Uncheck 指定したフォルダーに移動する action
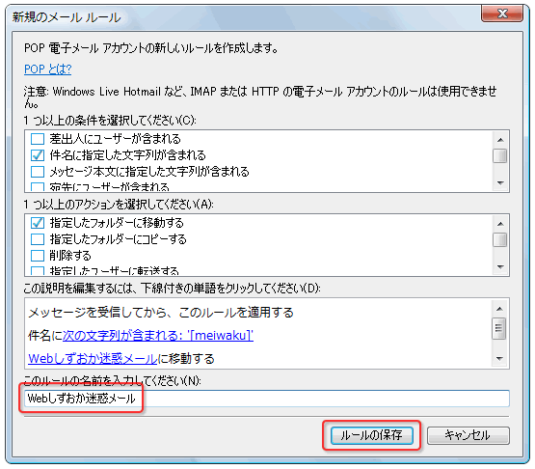Image resolution: width=535 pixels, height=469 pixels. (x=38, y=223)
